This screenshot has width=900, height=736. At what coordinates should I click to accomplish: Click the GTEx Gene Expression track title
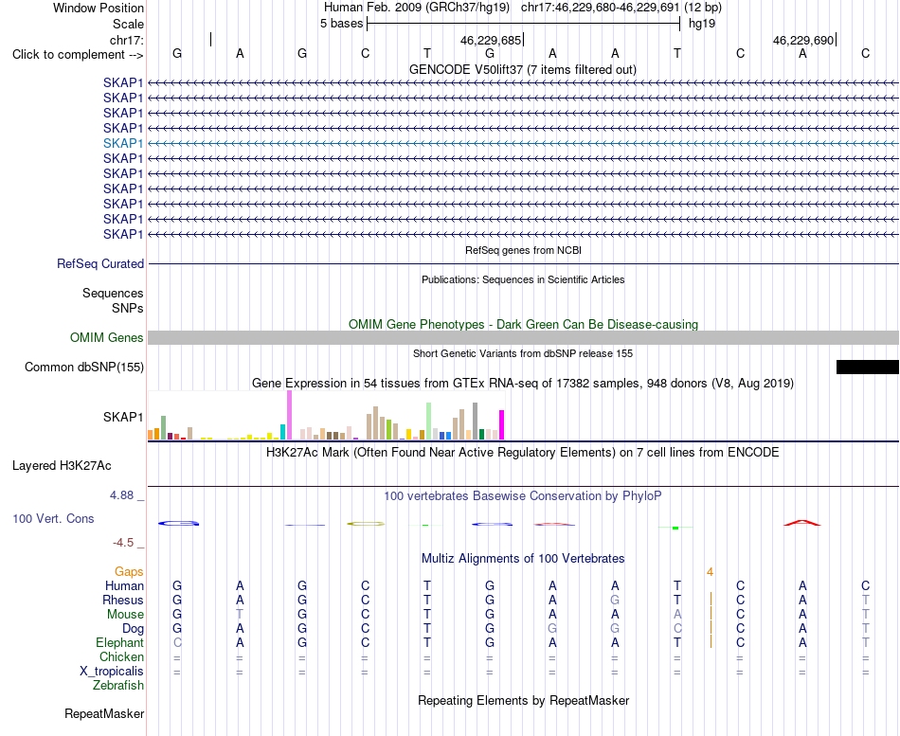click(x=523, y=383)
